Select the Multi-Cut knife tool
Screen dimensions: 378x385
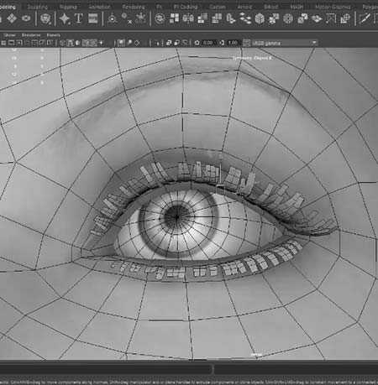(365, 18)
